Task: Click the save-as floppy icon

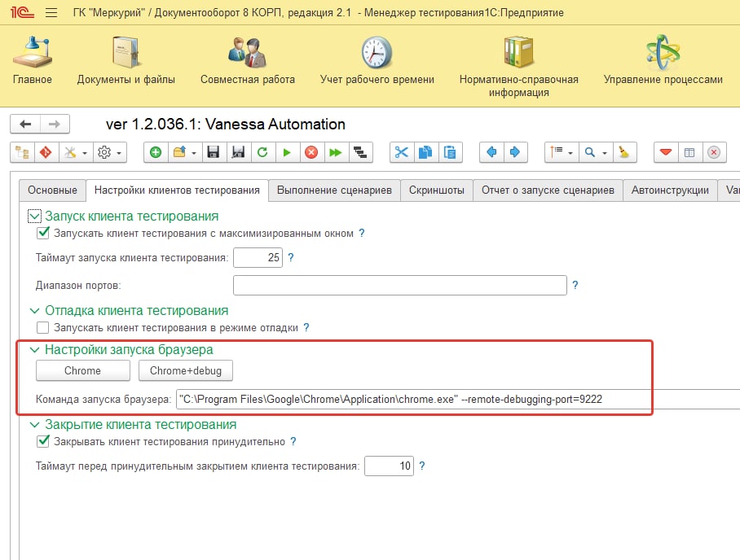Action: pyautogui.click(x=238, y=152)
